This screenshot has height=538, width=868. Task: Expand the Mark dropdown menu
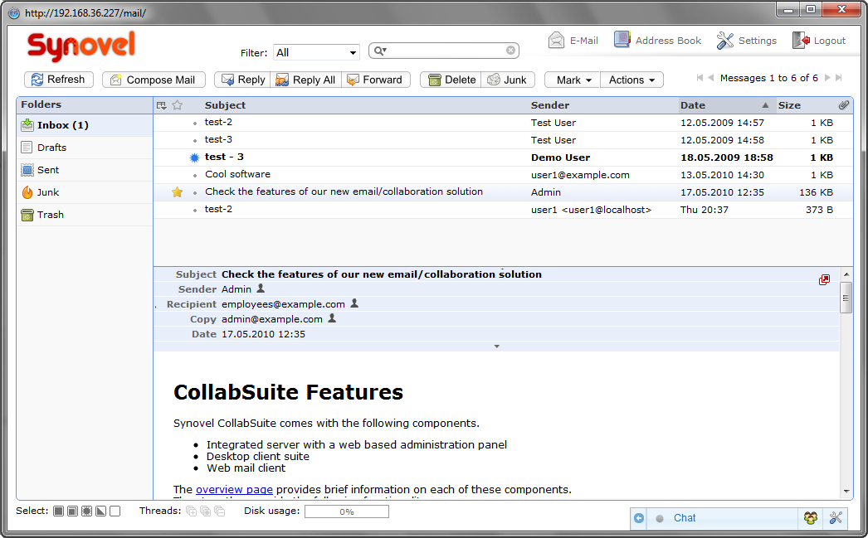(573, 80)
